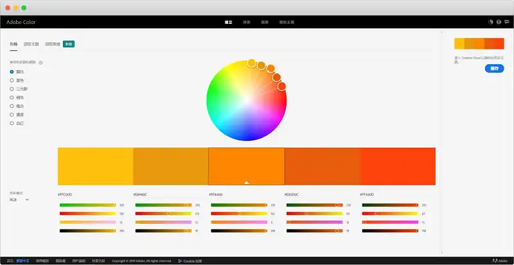The image size is (514, 265).
Task: Switch to the Color Wheel (色輪) tab
Action: coord(13,44)
